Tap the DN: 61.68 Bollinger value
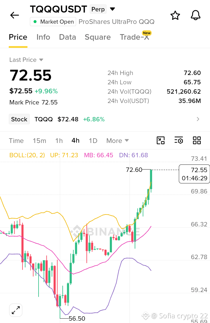 (x=134, y=155)
